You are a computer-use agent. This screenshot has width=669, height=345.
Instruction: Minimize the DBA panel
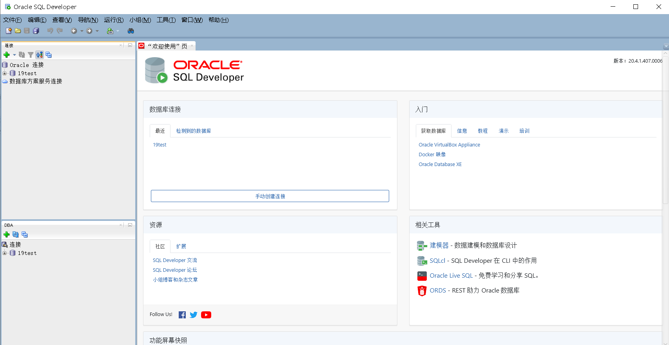(130, 225)
